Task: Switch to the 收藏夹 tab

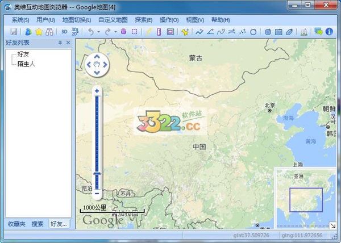Action: [x=16, y=224]
